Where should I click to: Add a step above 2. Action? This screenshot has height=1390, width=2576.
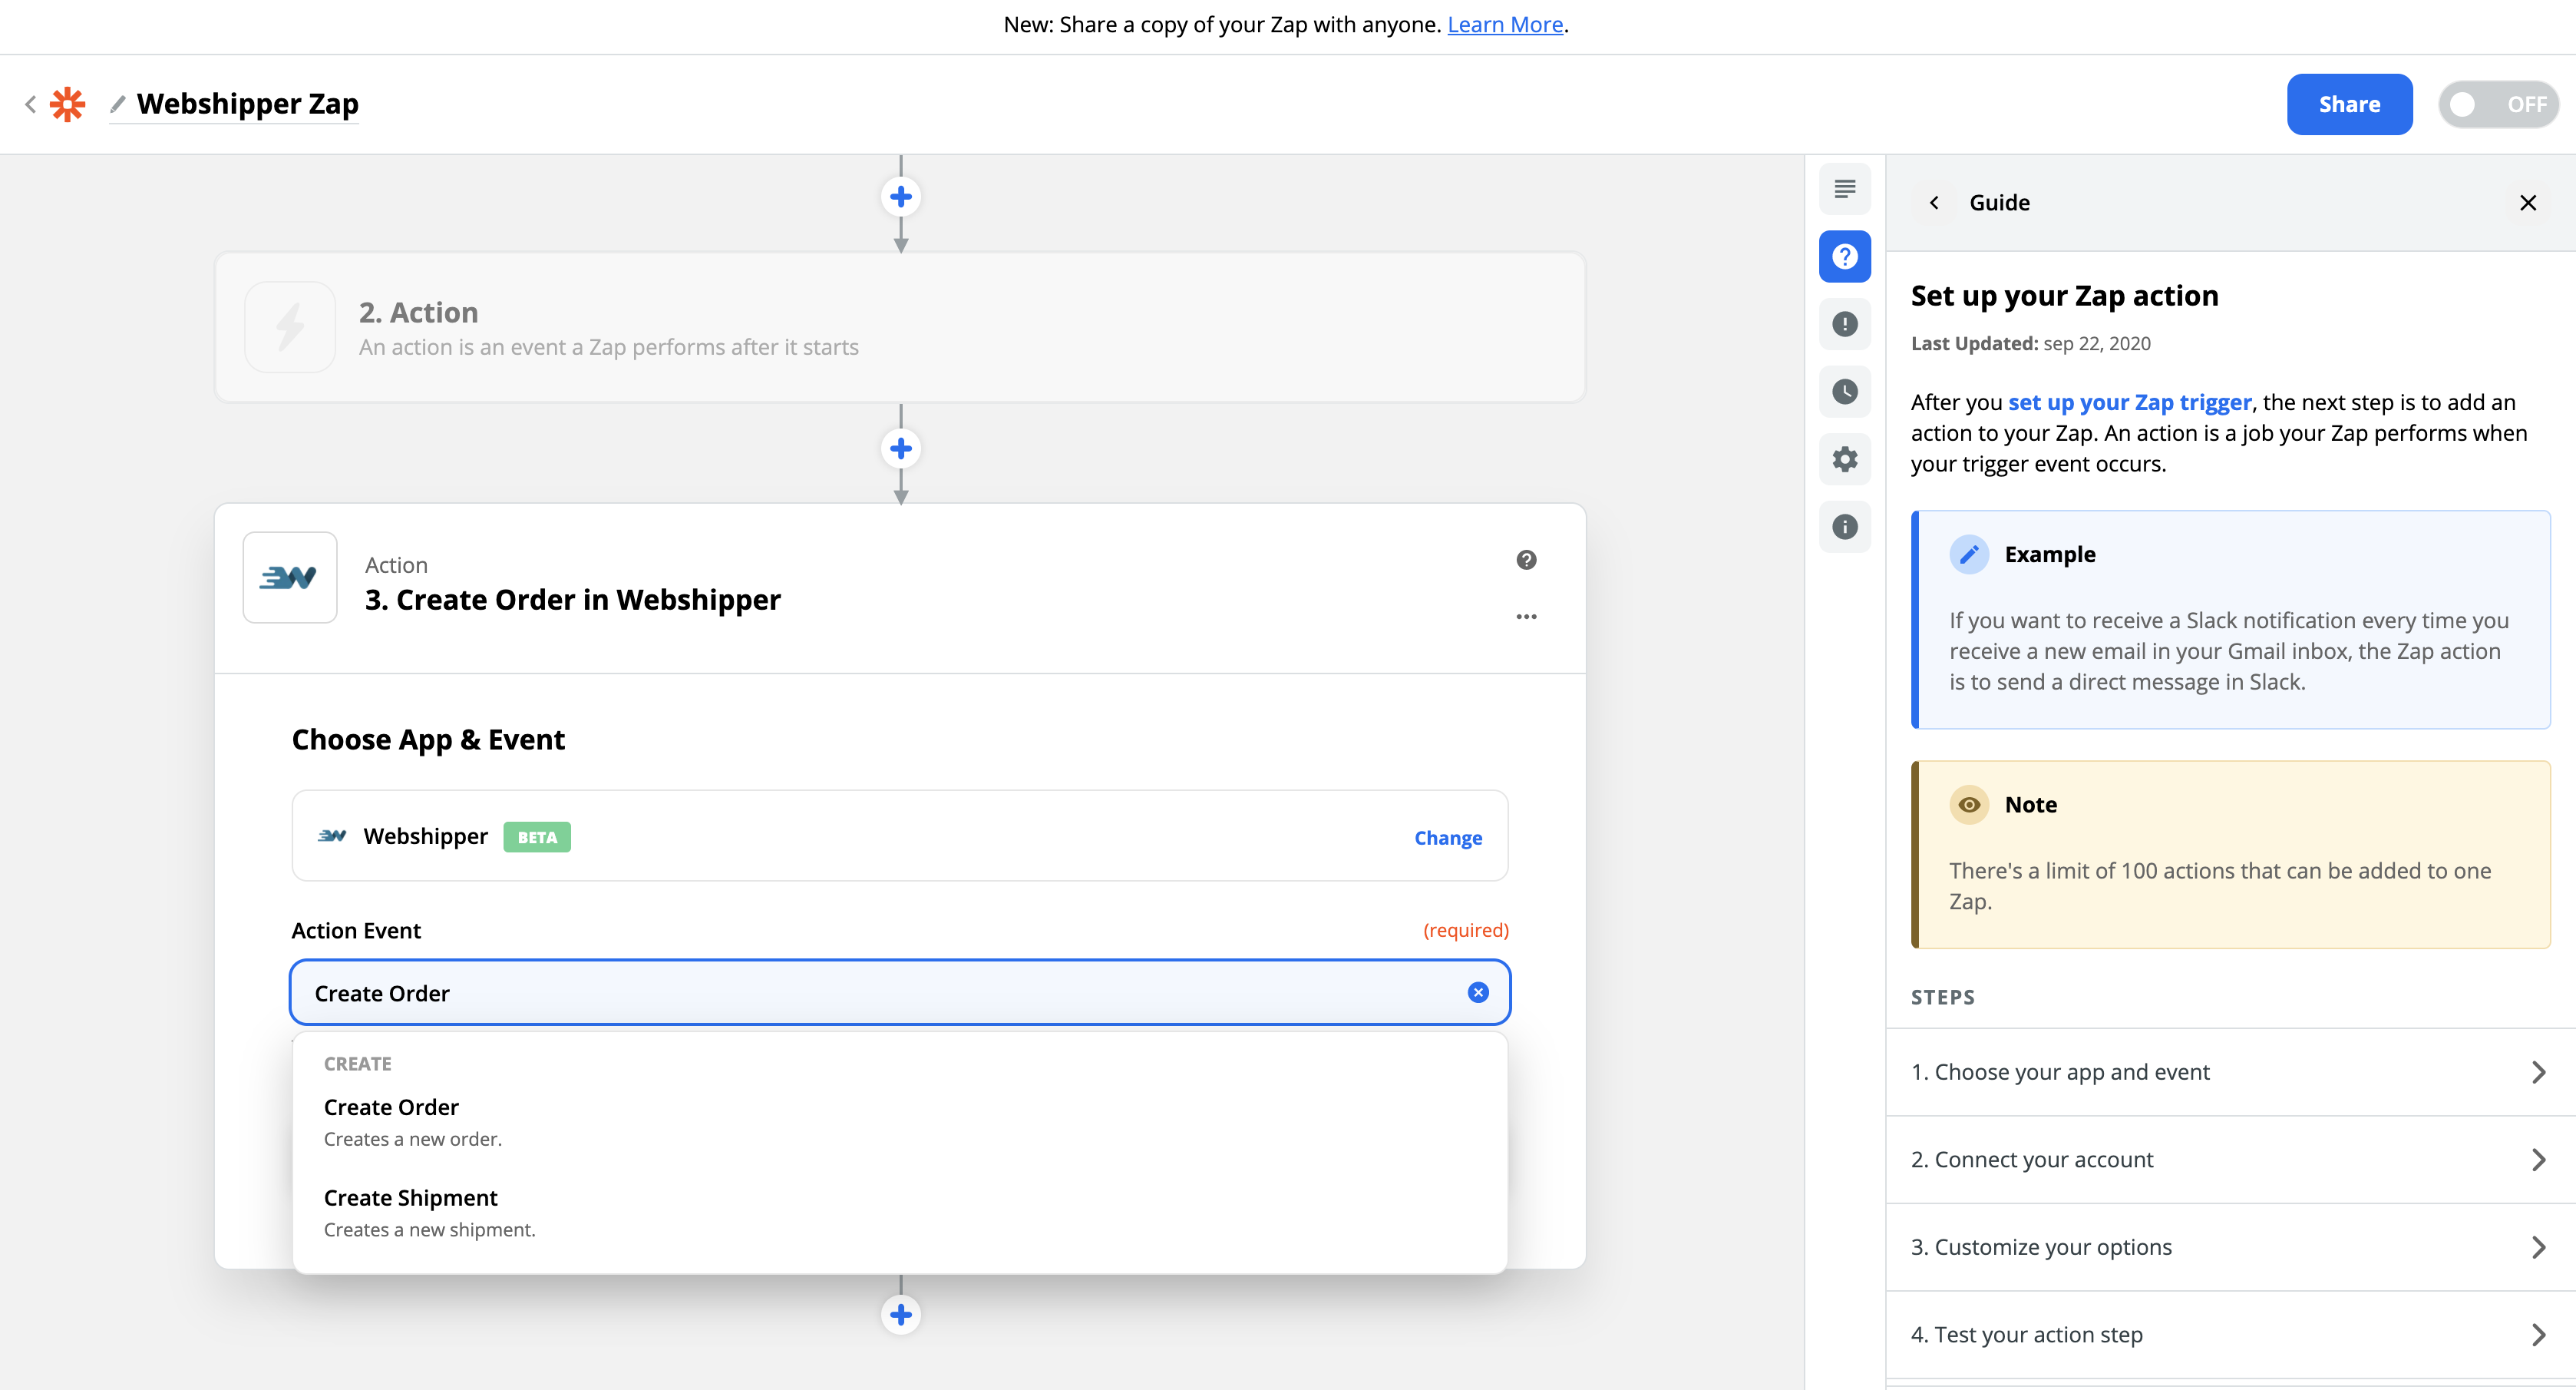tap(901, 196)
